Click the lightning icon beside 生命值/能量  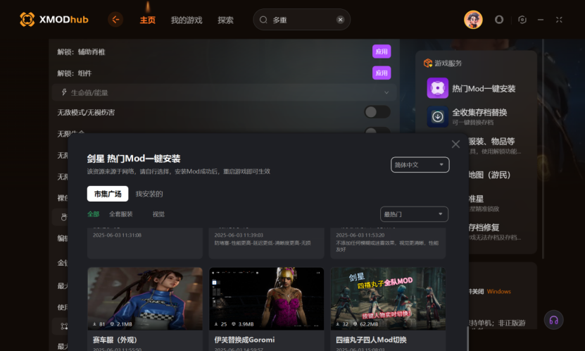click(x=64, y=92)
